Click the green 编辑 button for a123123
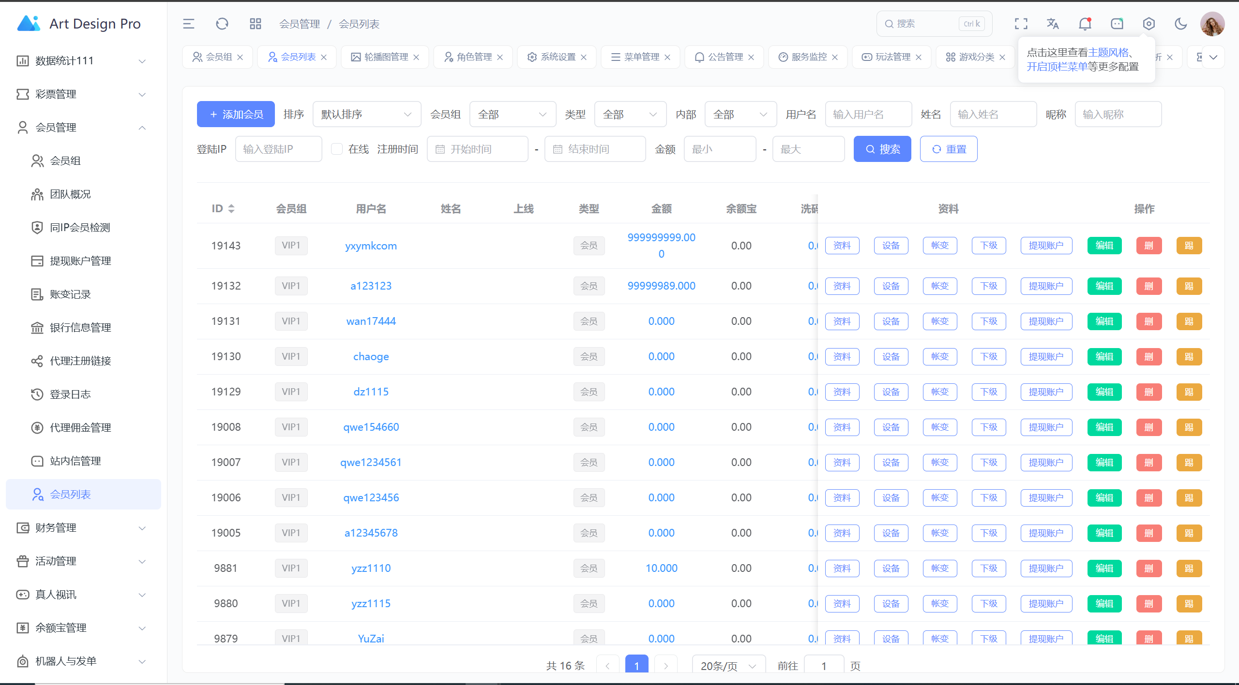The image size is (1239, 685). (1104, 286)
